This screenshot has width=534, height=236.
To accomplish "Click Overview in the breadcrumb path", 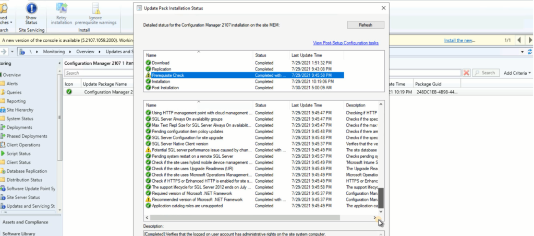I will tap(85, 52).
